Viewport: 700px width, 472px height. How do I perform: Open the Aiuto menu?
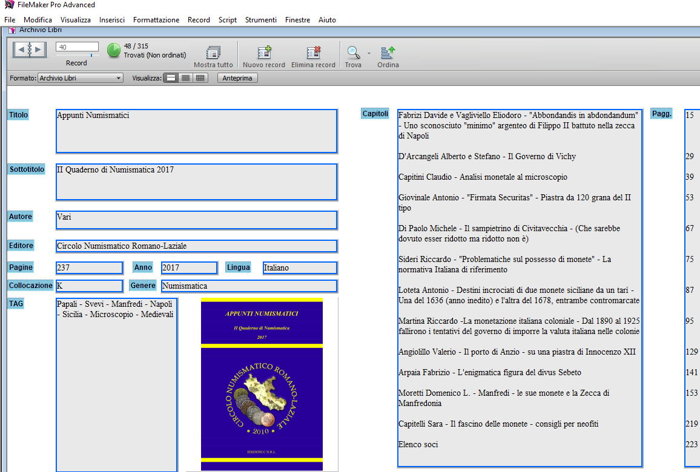click(327, 19)
